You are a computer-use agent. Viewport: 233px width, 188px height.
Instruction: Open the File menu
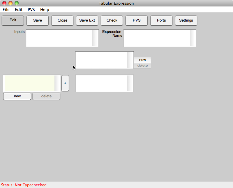[x=6, y=10]
